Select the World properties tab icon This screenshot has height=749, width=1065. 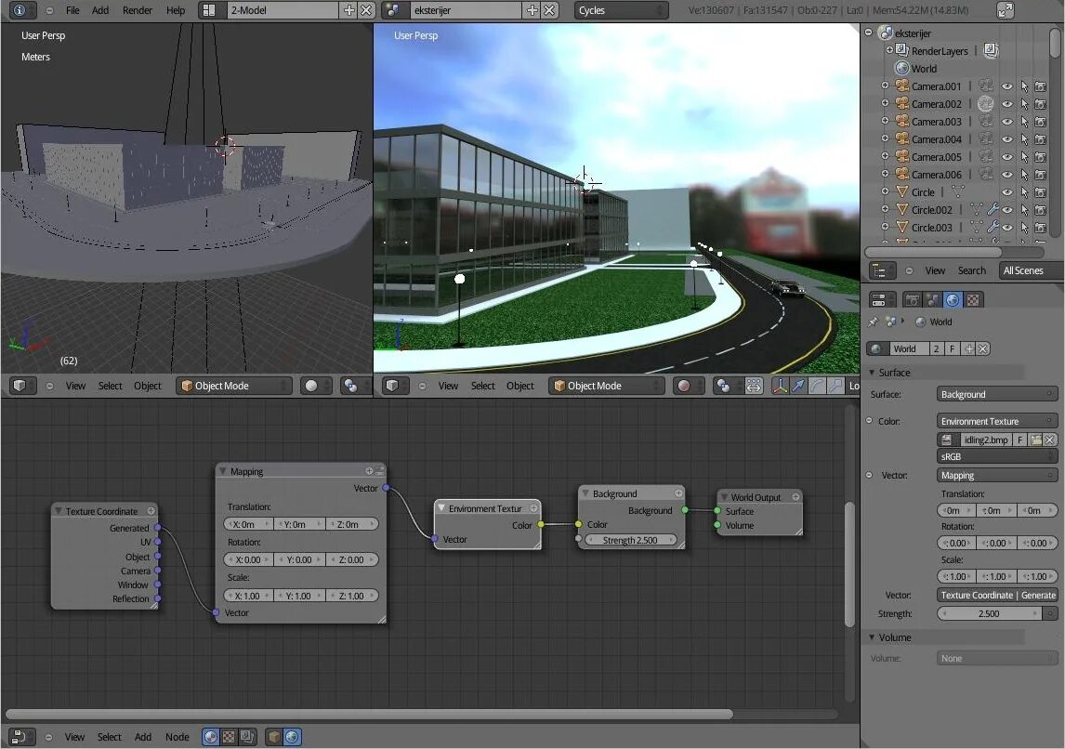pos(953,299)
